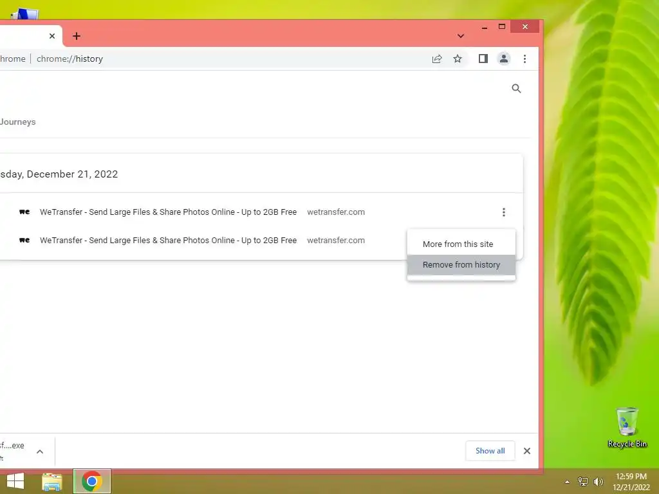659x494 pixels.
Task: Show hidden system tray icons arrow
Action: pyautogui.click(x=568, y=482)
